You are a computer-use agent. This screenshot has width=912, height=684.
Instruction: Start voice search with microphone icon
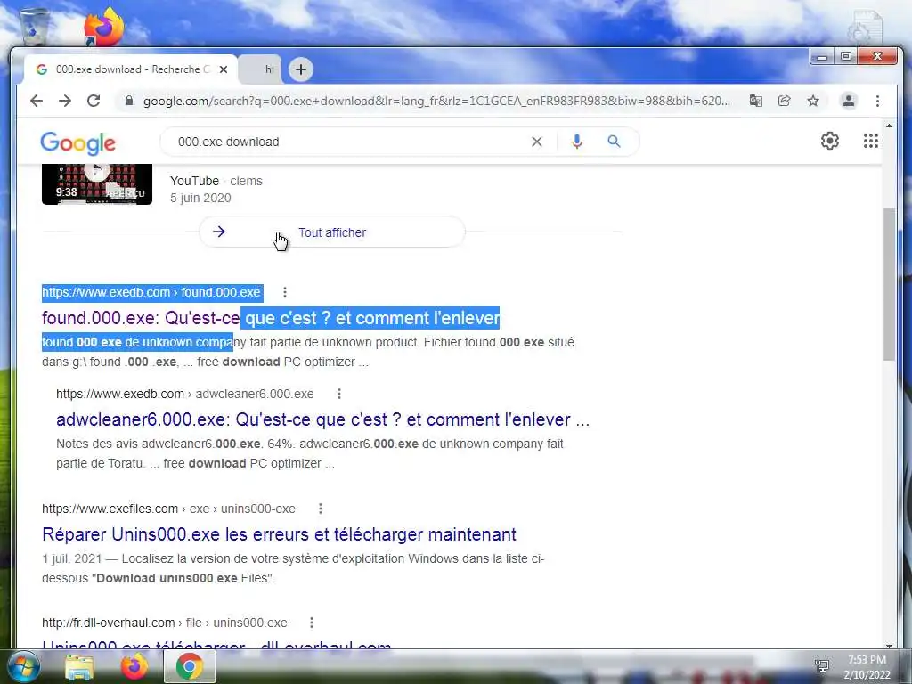click(x=577, y=142)
